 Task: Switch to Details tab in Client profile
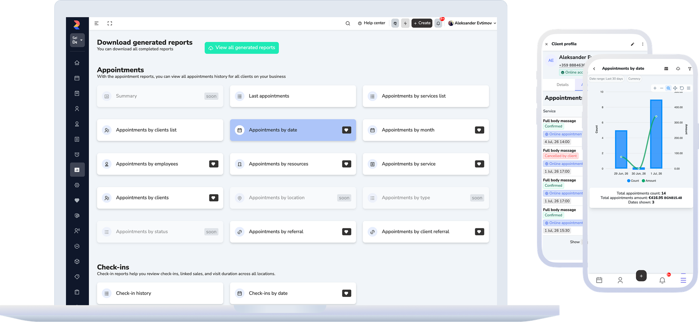click(562, 85)
